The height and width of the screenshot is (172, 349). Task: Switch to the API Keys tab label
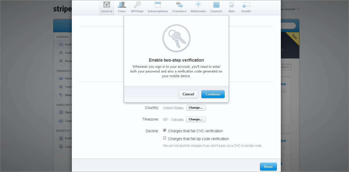[x=137, y=11]
